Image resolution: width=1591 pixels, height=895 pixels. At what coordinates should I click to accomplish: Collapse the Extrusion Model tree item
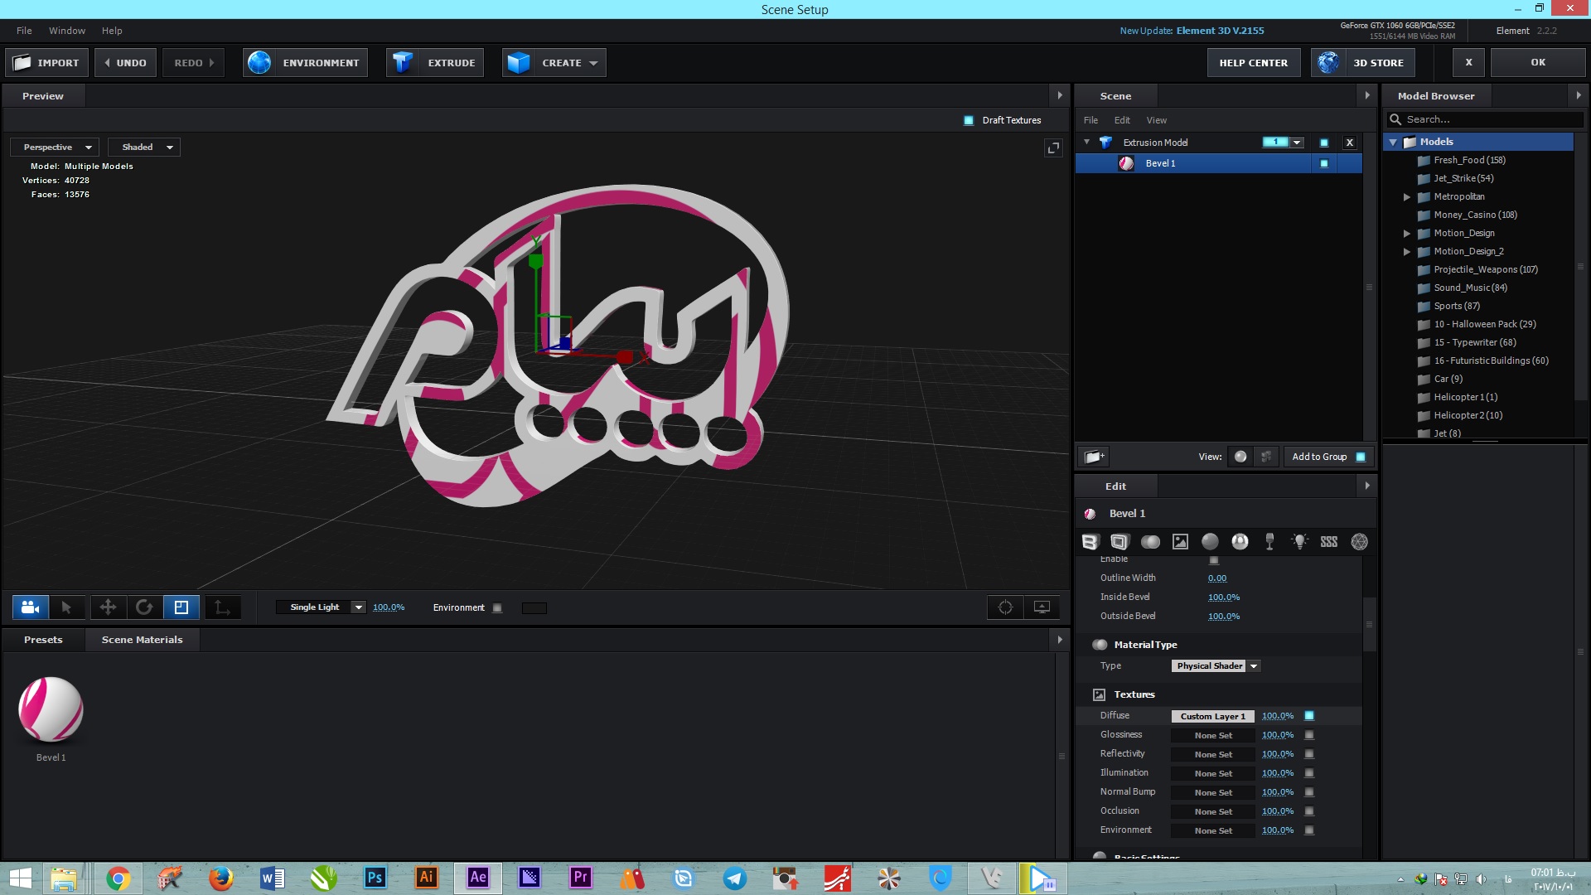[1086, 143]
